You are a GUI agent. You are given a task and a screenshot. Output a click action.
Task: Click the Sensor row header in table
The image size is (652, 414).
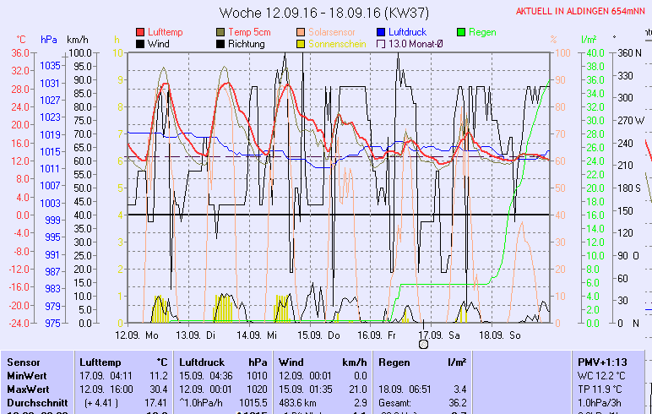click(x=24, y=362)
